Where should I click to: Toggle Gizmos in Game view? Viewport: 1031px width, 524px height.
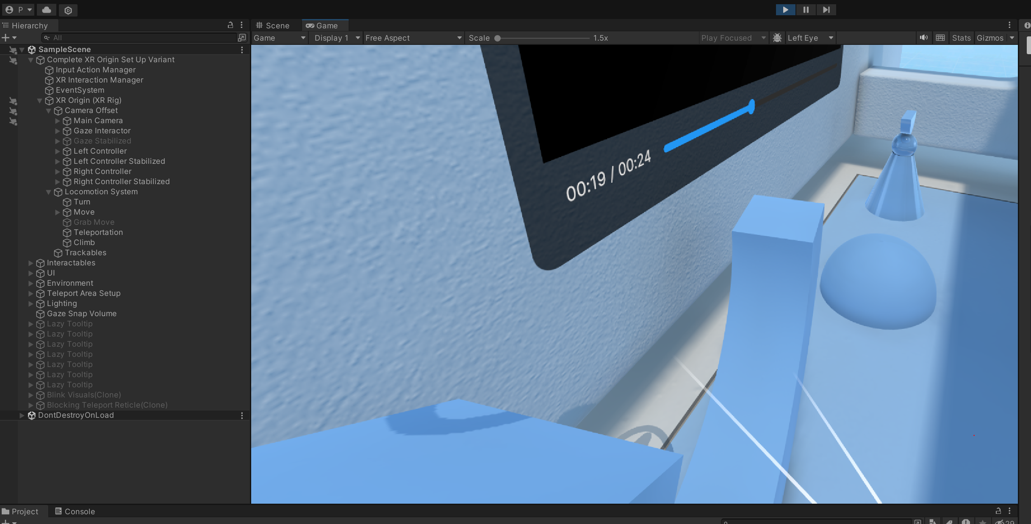[x=989, y=38]
